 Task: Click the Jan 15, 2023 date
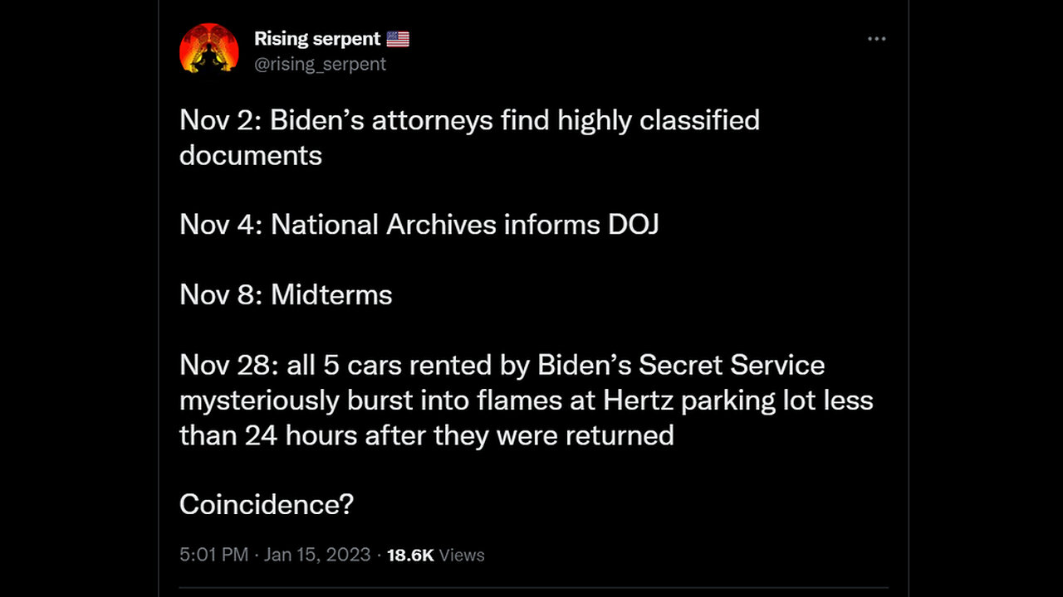click(x=317, y=555)
